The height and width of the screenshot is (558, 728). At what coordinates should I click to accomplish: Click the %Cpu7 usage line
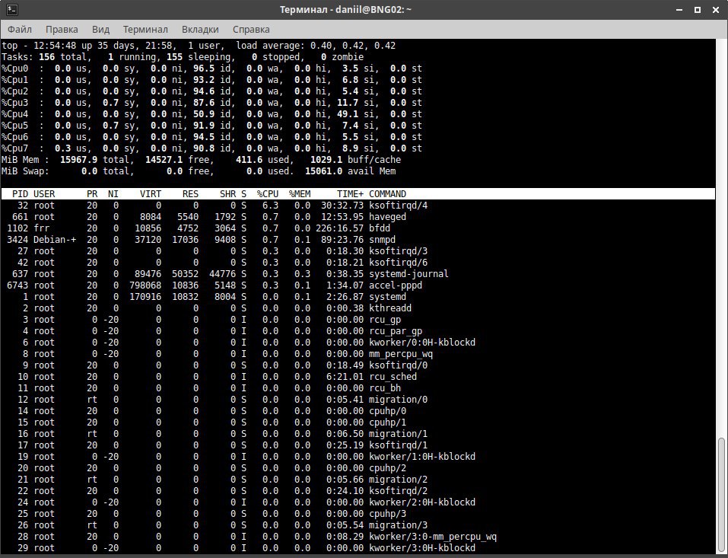point(211,148)
